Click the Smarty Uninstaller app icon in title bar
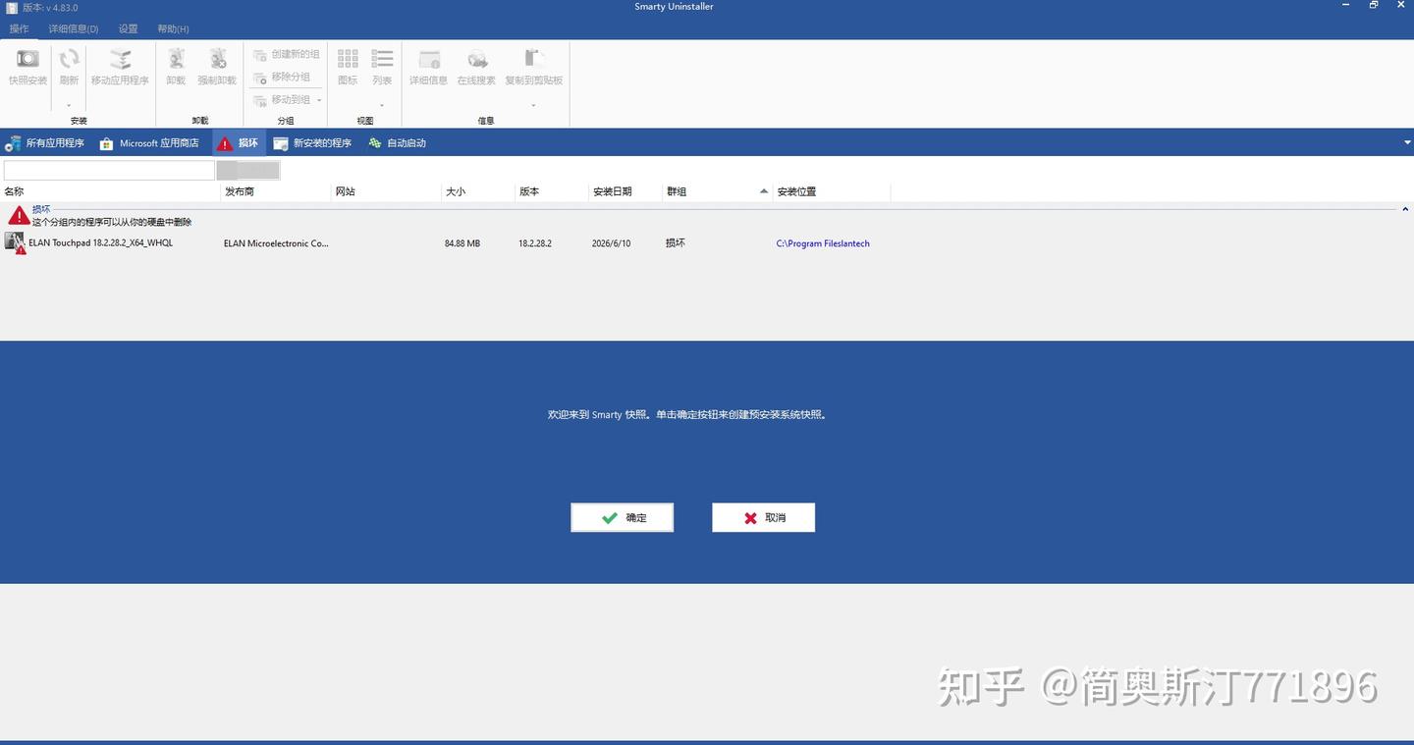 12,8
